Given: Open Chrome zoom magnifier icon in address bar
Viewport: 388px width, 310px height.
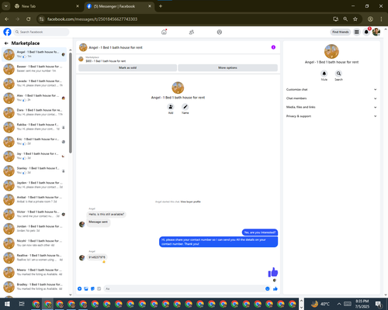Looking at the screenshot, I should click(345, 19).
